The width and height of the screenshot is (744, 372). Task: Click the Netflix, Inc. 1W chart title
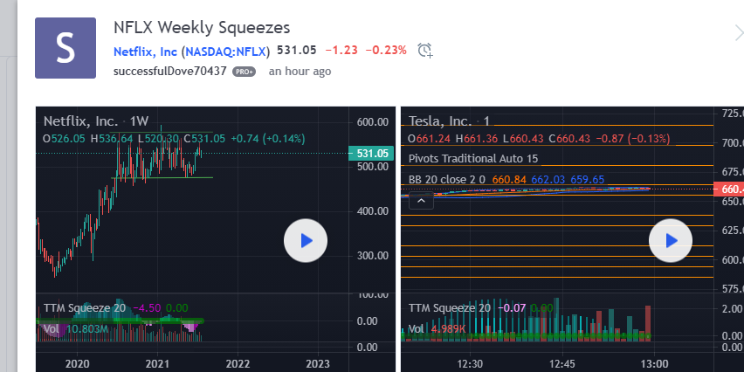click(x=96, y=121)
